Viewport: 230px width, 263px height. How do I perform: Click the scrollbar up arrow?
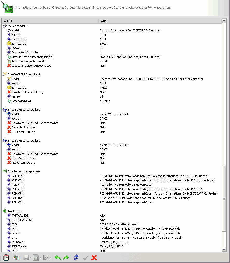224,21
